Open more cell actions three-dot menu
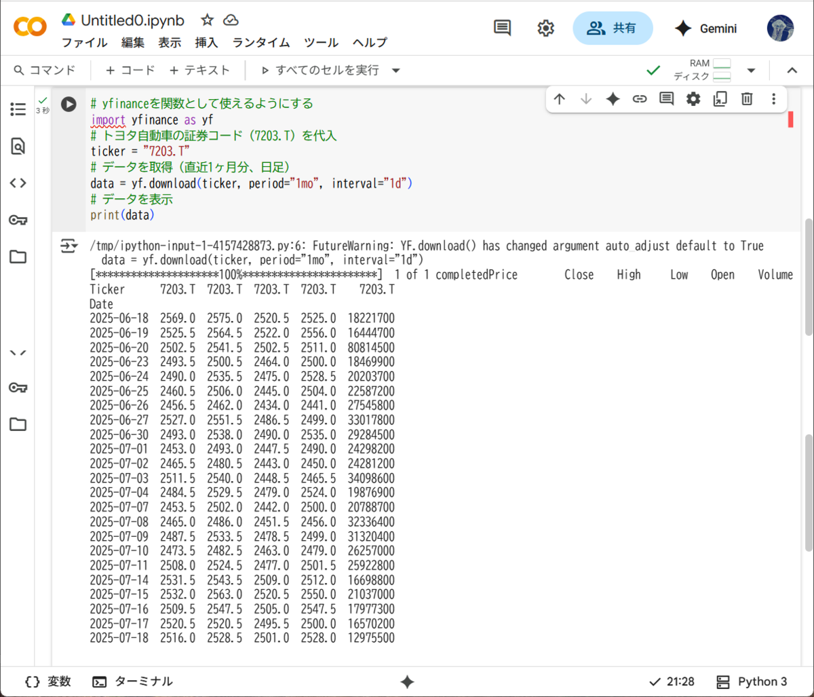This screenshot has width=814, height=697. (x=773, y=99)
